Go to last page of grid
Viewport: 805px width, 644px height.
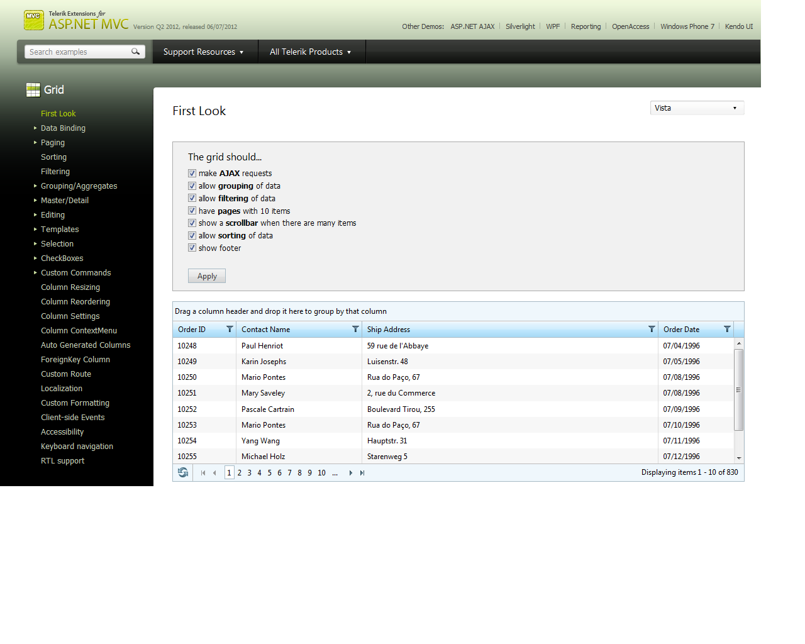coord(362,473)
